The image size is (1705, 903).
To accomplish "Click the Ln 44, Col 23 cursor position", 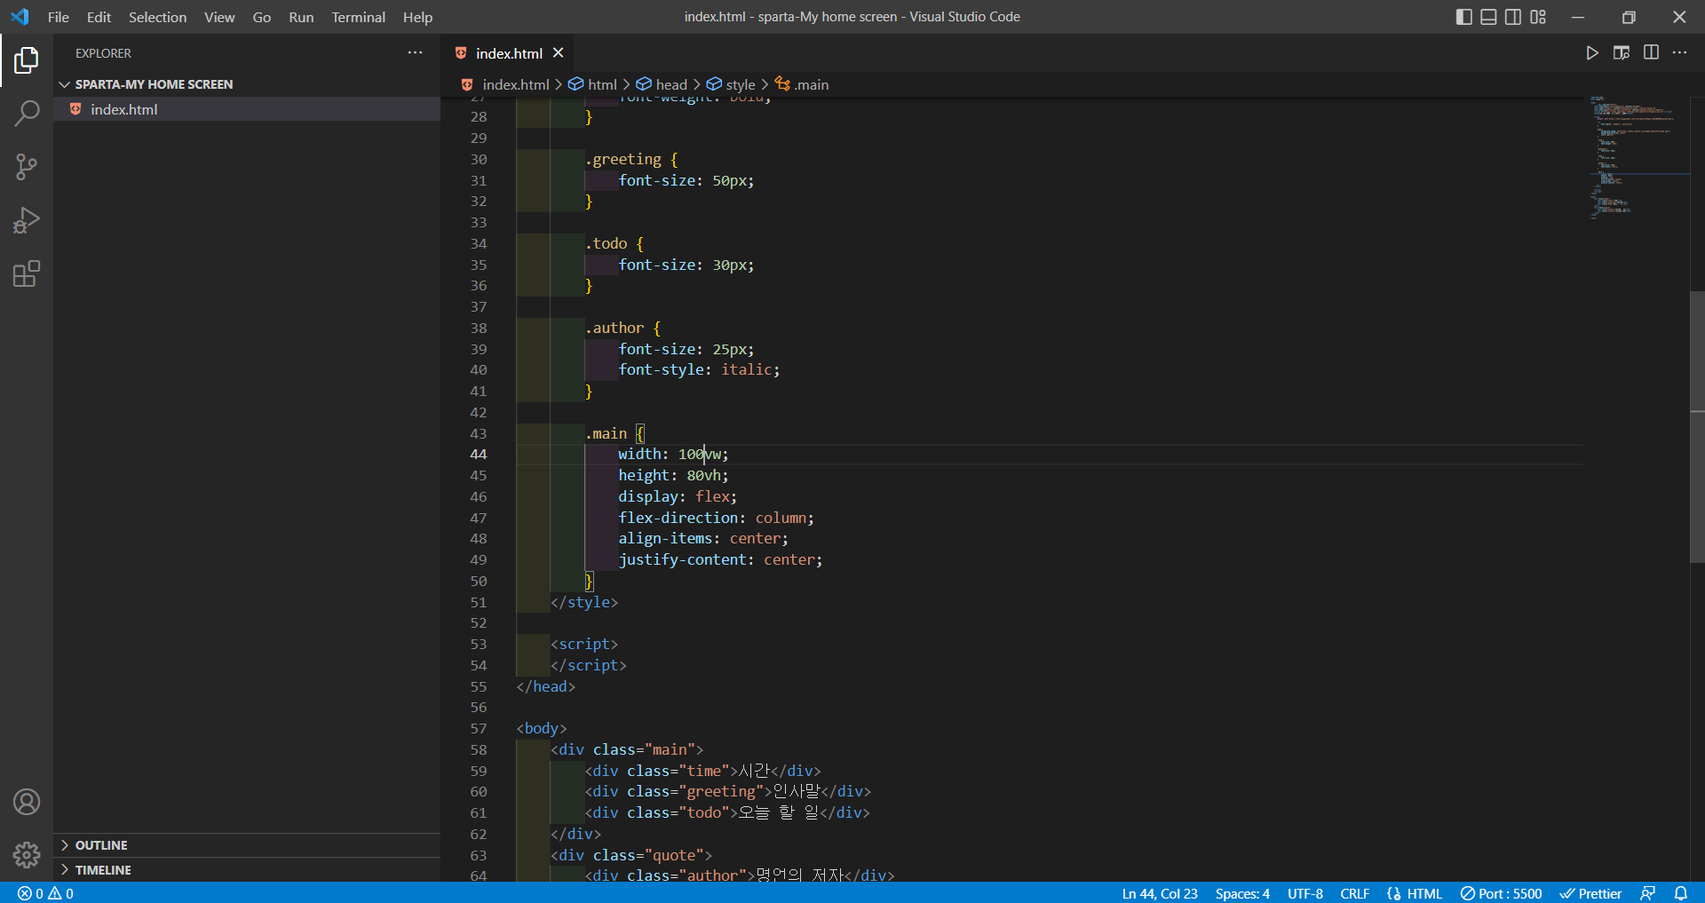I will [x=1160, y=893].
